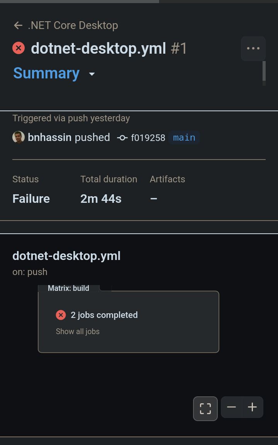Click bnhassin's profile avatar

[18, 138]
